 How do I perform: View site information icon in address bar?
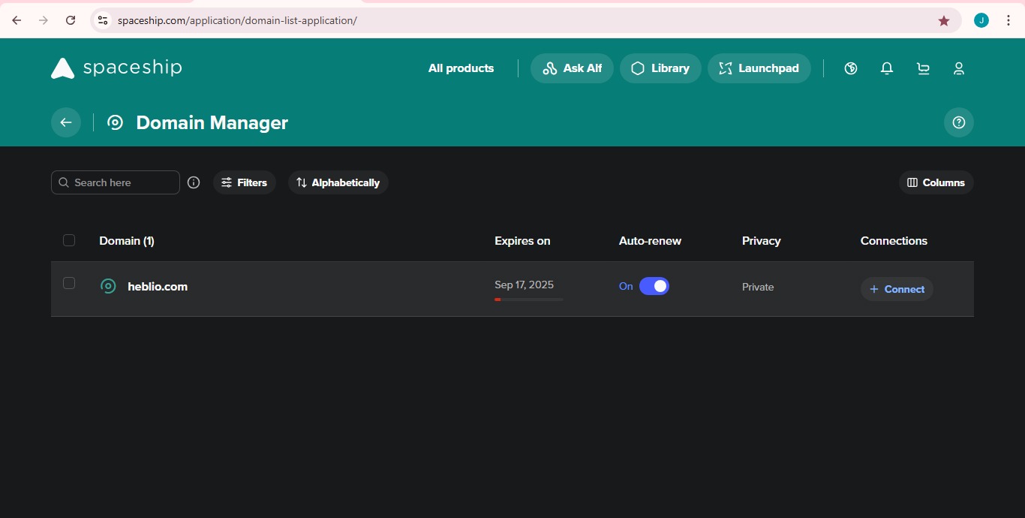click(x=103, y=20)
